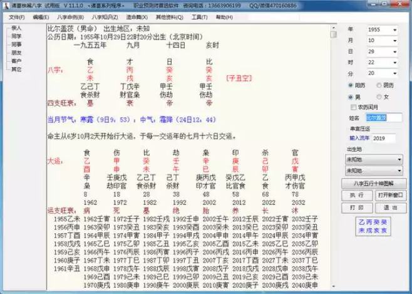
Task: Click the 1975乙卯 year entry
Action: (x=126, y=244)
